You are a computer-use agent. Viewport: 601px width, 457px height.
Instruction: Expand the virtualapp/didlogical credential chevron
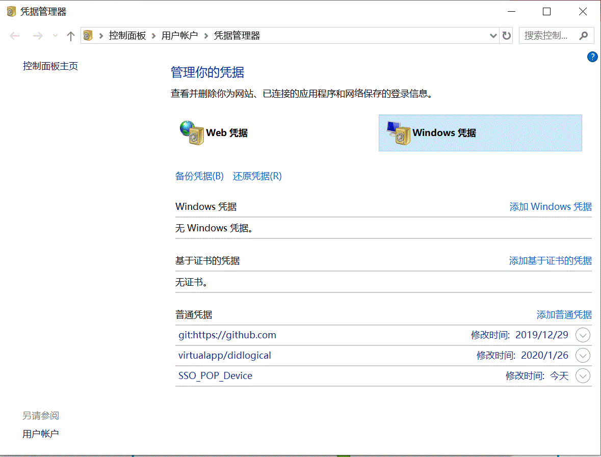pos(583,356)
